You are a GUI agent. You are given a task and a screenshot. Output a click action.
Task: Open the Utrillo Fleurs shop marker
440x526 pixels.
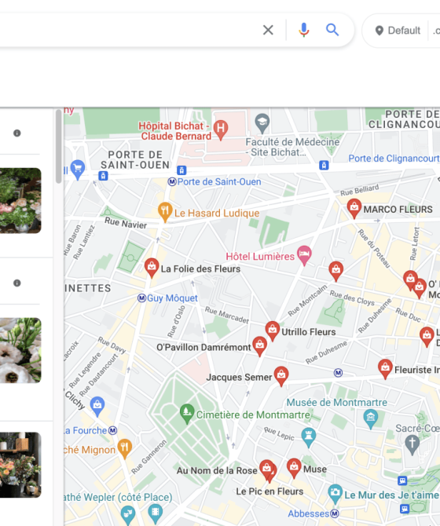coord(272,331)
